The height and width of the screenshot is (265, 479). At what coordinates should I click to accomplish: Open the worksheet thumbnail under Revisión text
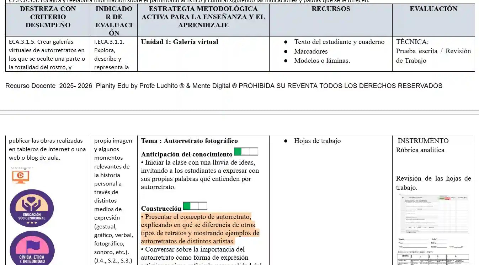[433, 214]
